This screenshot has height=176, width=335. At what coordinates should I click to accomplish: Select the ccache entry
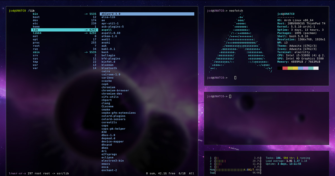click(107, 81)
